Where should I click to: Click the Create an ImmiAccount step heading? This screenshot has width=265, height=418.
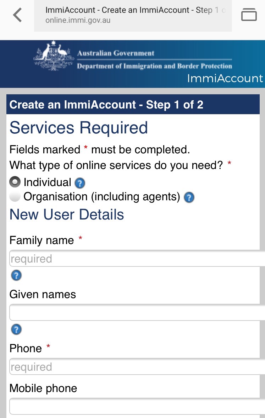[x=106, y=105]
